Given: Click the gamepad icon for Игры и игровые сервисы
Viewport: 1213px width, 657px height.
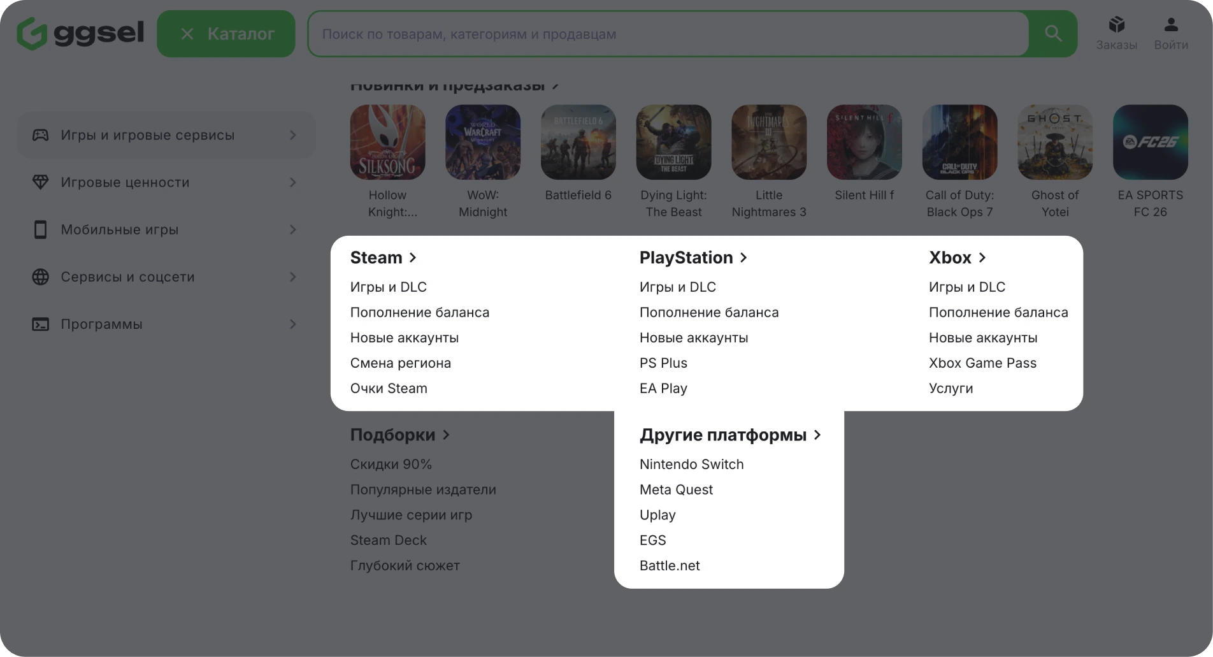Looking at the screenshot, I should point(40,135).
